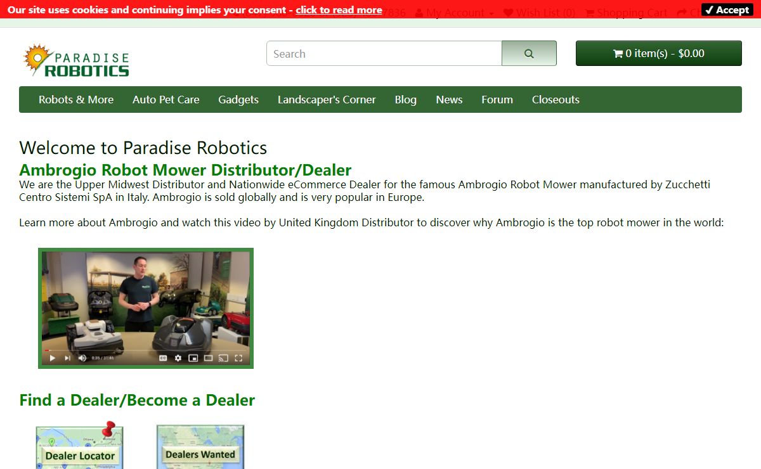Viewport: 761px width, 469px height.
Task: Click 'Welcome to Paradise Robotics' heading
Action: pos(143,148)
